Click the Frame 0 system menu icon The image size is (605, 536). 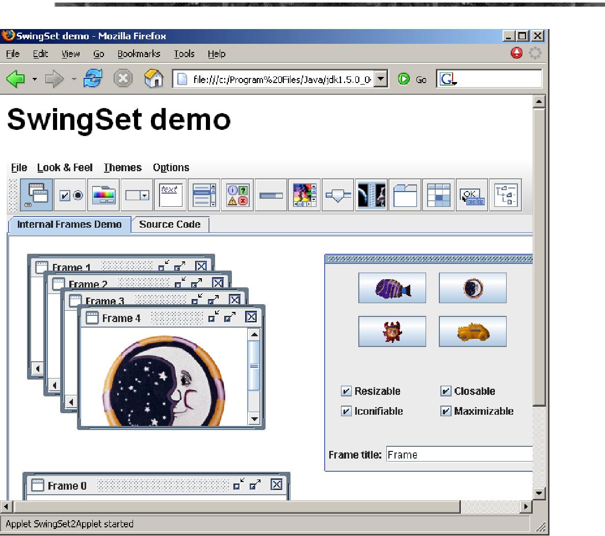37,485
